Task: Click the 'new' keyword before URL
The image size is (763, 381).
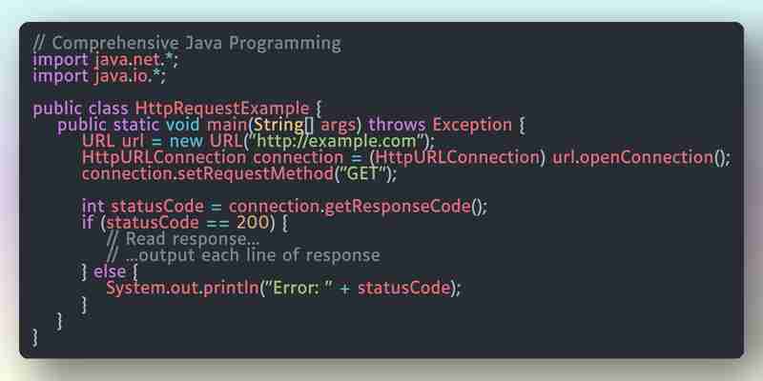Action: pyautogui.click(x=186, y=141)
